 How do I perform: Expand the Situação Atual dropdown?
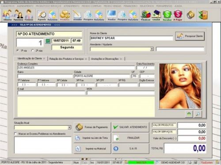[x=69, y=127]
